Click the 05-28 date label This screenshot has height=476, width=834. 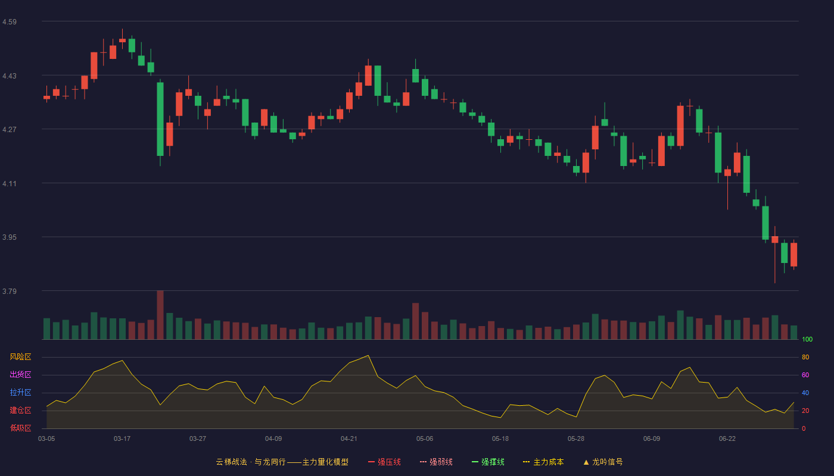pos(576,439)
